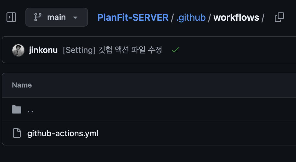This screenshot has height=162, width=296.
Task: Click jinkonu's avatar image
Action: point(18,50)
